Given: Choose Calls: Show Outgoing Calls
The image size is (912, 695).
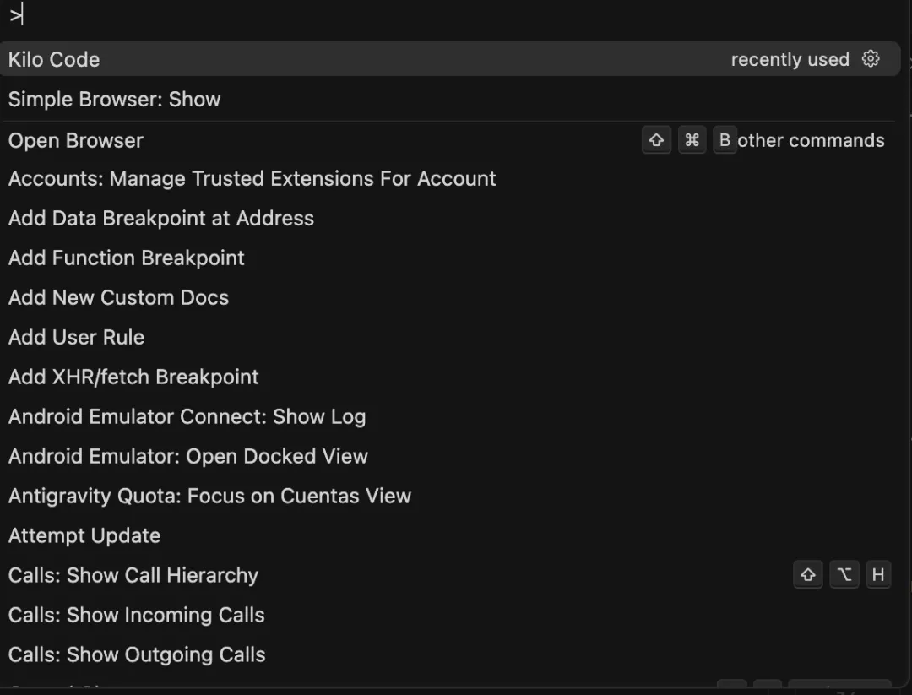Looking at the screenshot, I should 137,655.
